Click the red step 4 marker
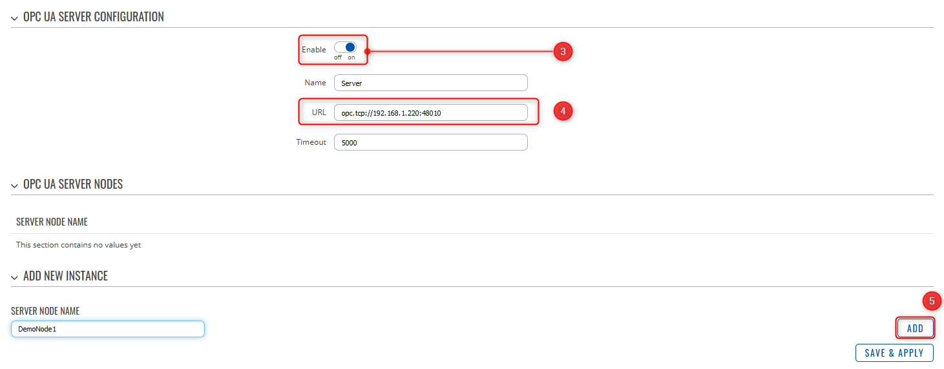Image resolution: width=944 pixels, height=369 pixels. (563, 111)
